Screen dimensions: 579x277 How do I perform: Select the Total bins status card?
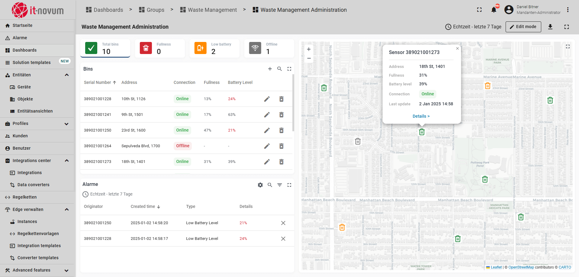click(105, 48)
